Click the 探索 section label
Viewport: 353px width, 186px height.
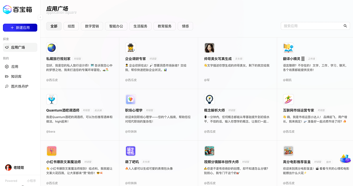point(6,39)
